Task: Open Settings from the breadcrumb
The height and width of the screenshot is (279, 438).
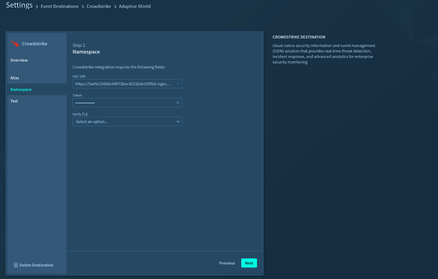Action: pos(19,5)
